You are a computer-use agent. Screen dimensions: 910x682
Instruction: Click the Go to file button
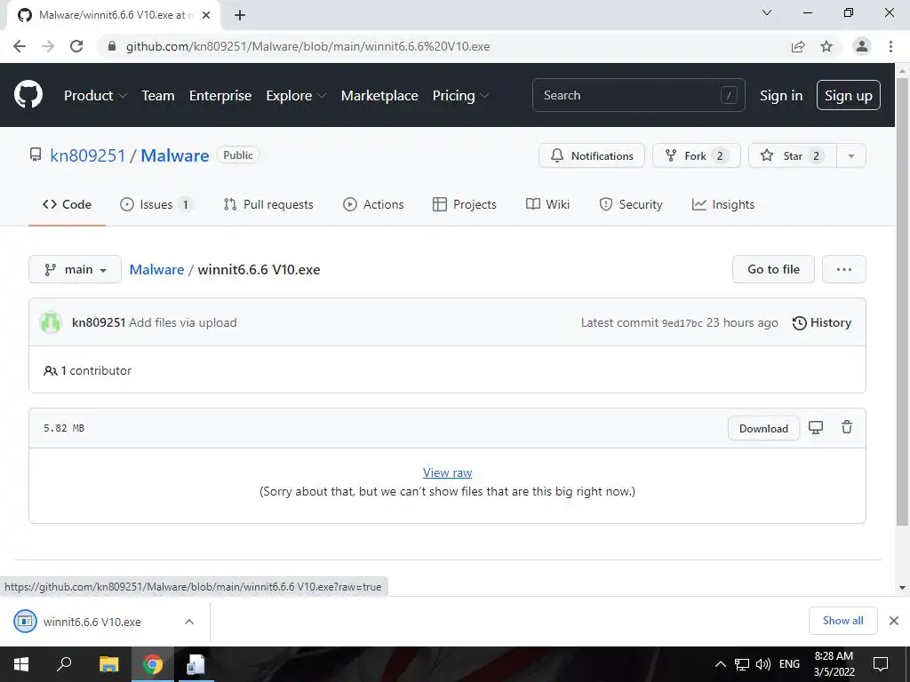click(x=773, y=269)
